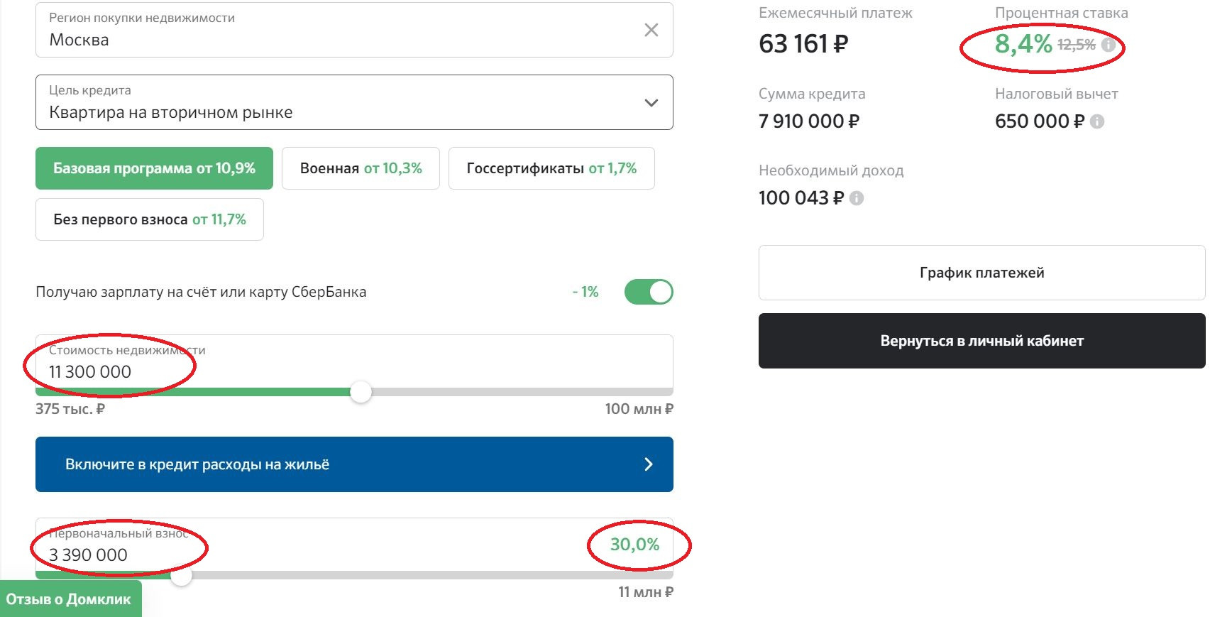Open the Отзыв о Домклик feedback tab
Viewport: 1210px width, 617px height.
point(69,599)
